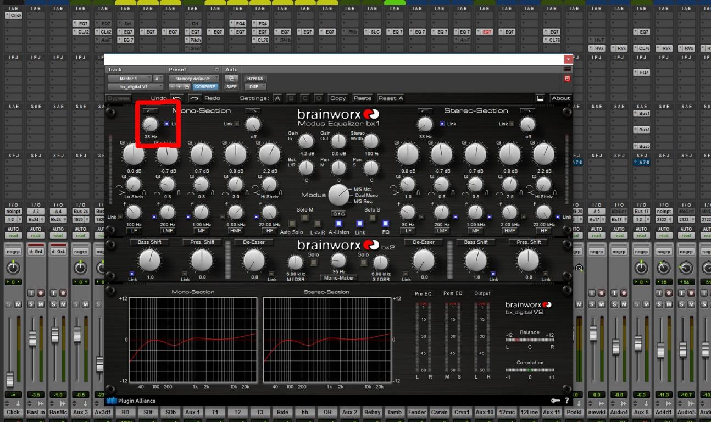Image resolution: width=711 pixels, height=422 pixels.
Task: Click the Stereo Width knob
Action: [371, 141]
